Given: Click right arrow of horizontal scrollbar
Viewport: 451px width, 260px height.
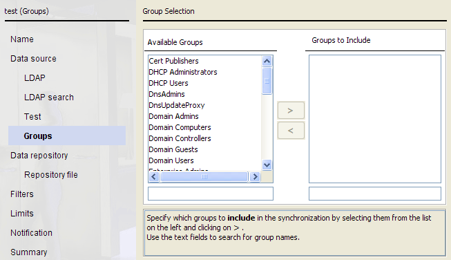Looking at the screenshot, I should click(x=255, y=176).
